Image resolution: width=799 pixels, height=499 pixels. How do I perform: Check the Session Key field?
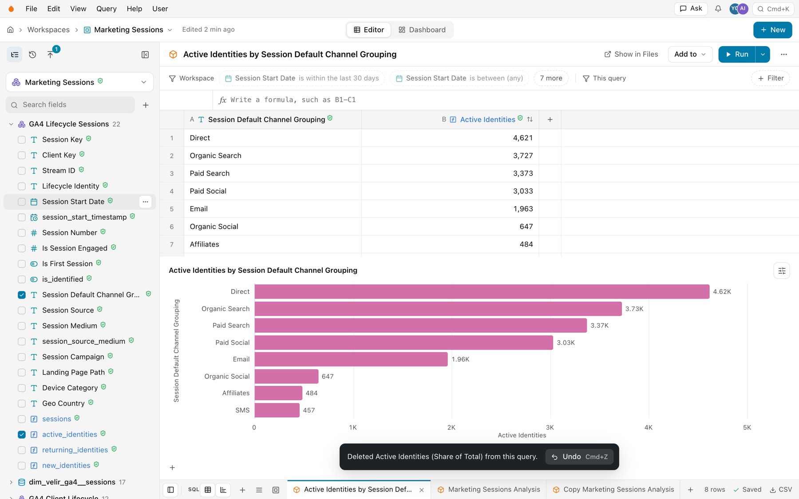21,140
